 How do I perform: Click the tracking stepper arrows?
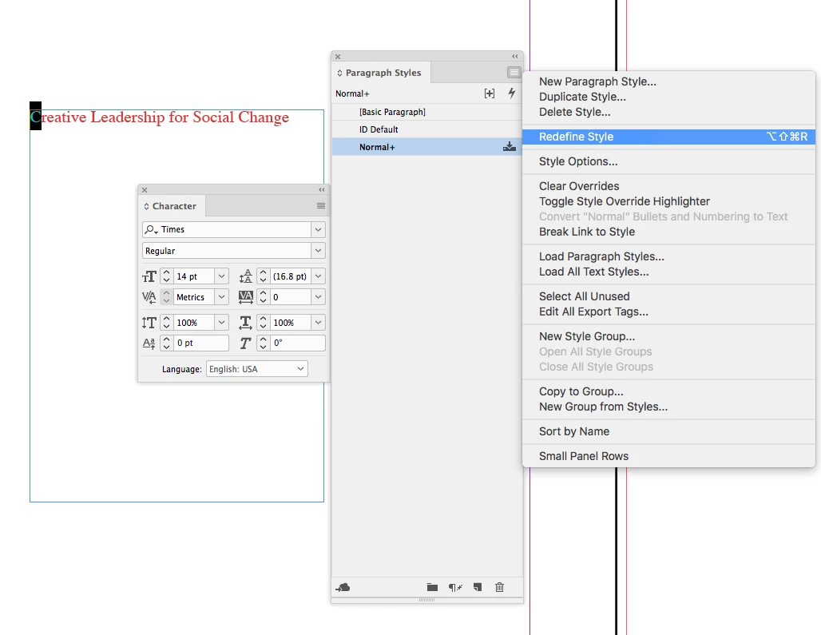[x=263, y=297]
